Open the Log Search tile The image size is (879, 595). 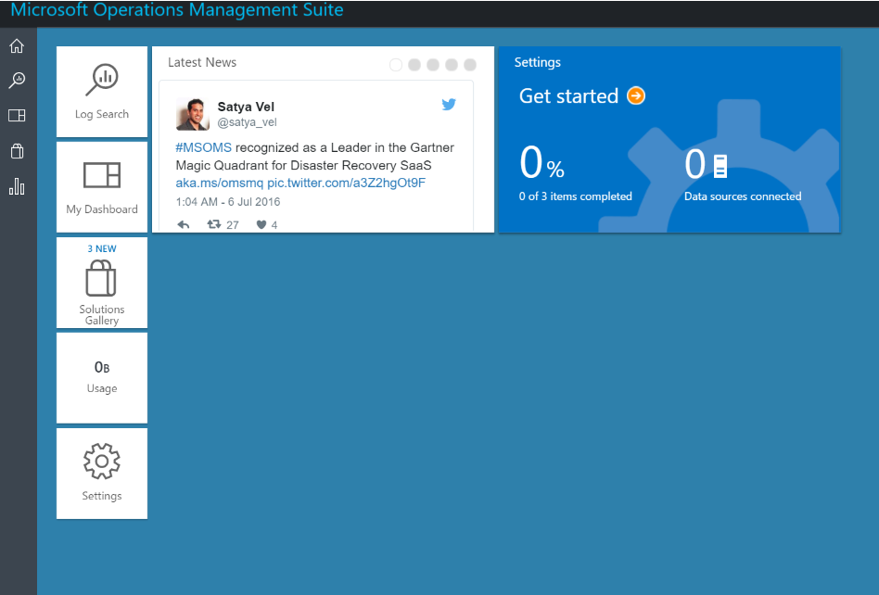(x=102, y=92)
